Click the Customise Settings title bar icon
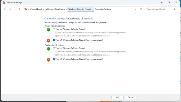 tap(4, 2)
